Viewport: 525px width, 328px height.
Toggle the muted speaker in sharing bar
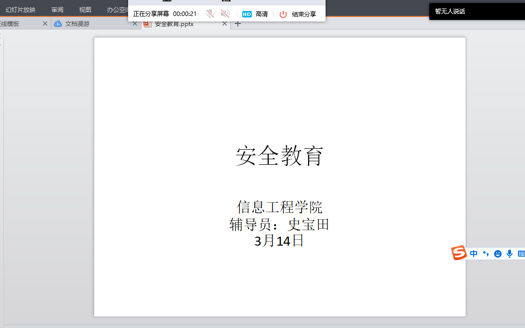(x=225, y=14)
